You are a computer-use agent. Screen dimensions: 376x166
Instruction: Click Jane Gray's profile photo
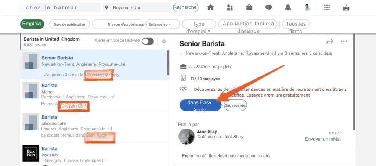[x=186, y=137]
